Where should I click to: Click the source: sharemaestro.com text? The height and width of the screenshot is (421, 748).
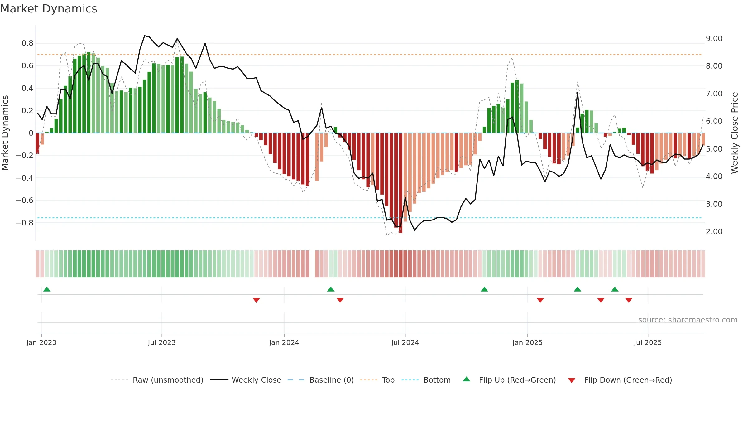(x=688, y=320)
